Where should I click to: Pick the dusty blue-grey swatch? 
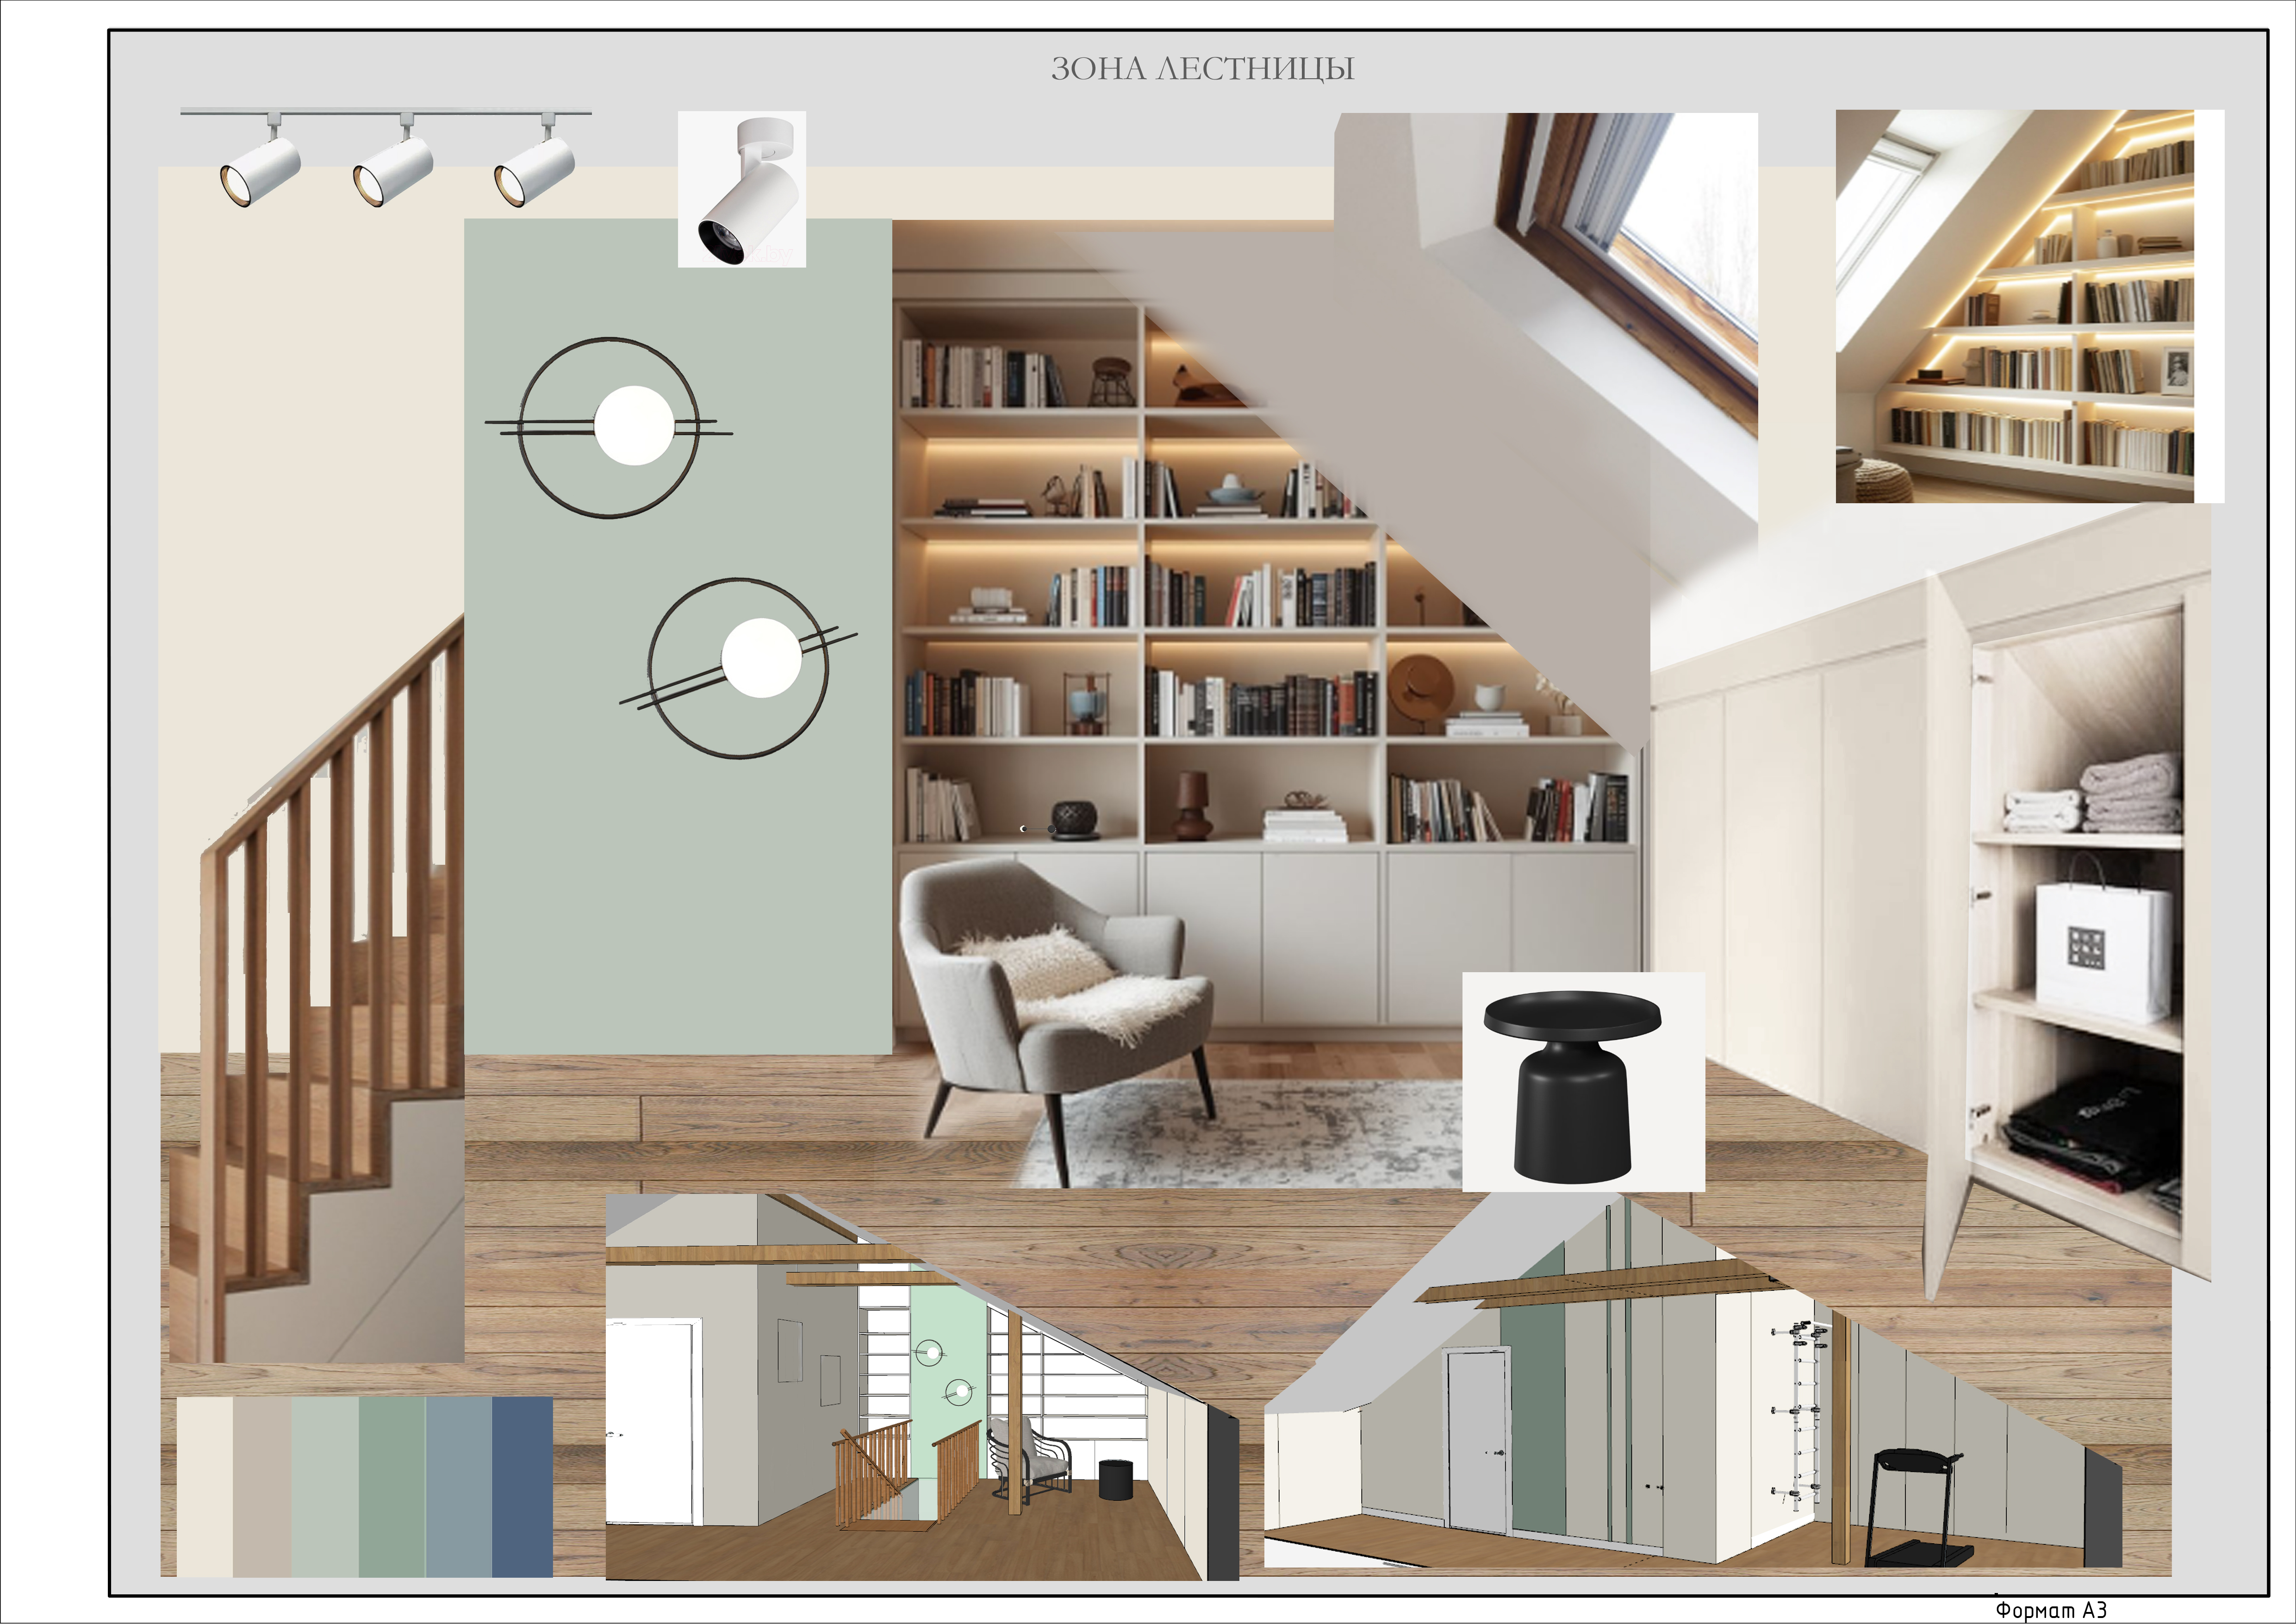point(460,1486)
